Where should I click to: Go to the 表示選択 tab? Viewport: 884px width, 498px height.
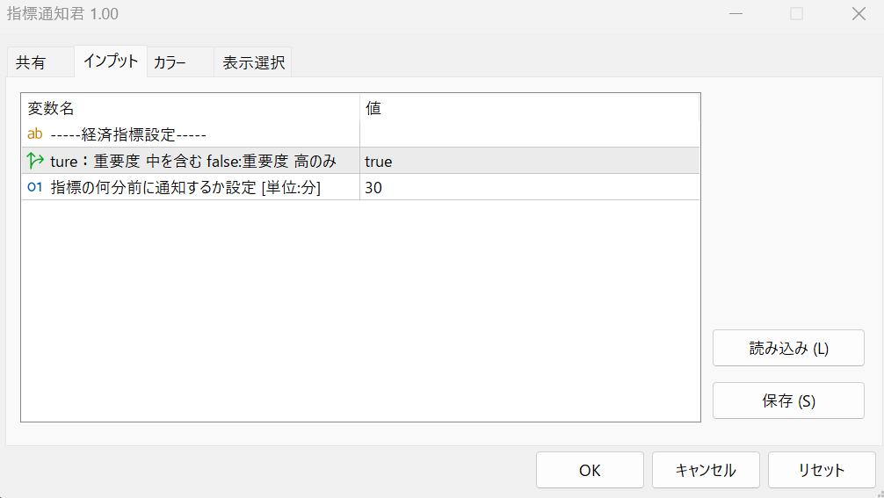(x=253, y=63)
